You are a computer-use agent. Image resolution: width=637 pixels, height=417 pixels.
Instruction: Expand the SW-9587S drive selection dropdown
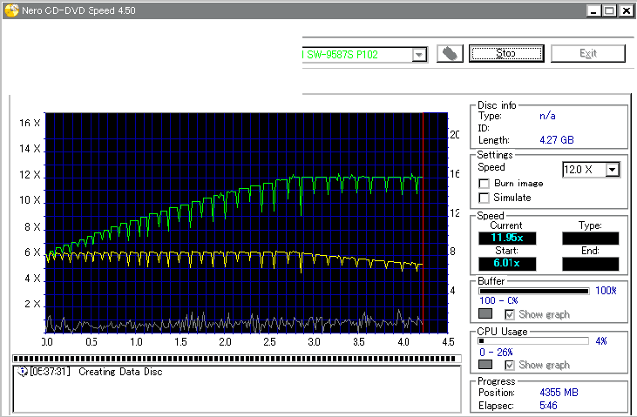coord(419,55)
